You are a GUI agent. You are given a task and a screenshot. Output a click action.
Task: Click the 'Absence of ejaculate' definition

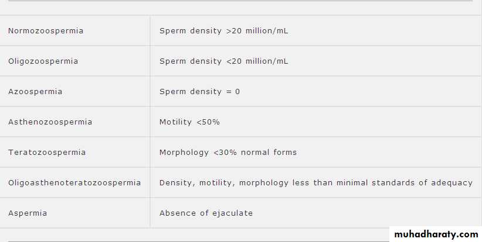(x=206, y=213)
